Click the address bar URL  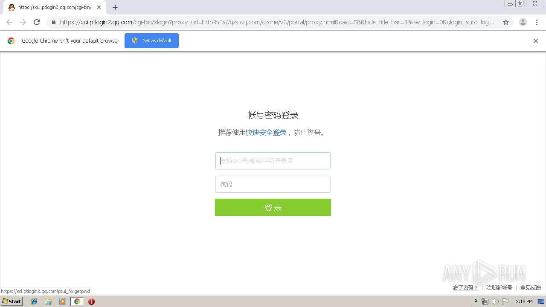pyautogui.click(x=277, y=22)
